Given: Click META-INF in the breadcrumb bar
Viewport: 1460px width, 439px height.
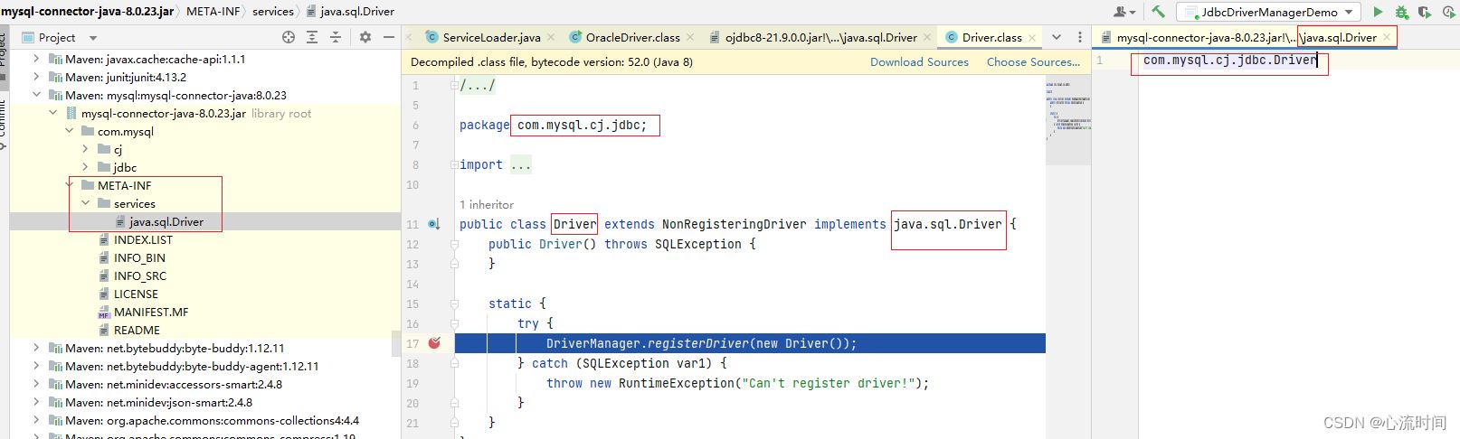Looking at the screenshot, I should click(x=213, y=11).
